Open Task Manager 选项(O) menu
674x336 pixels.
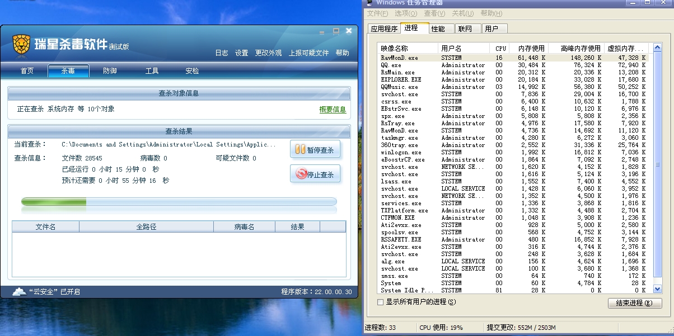coord(406,13)
